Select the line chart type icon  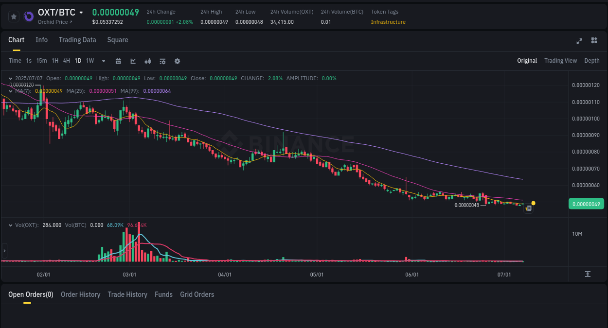pos(133,61)
